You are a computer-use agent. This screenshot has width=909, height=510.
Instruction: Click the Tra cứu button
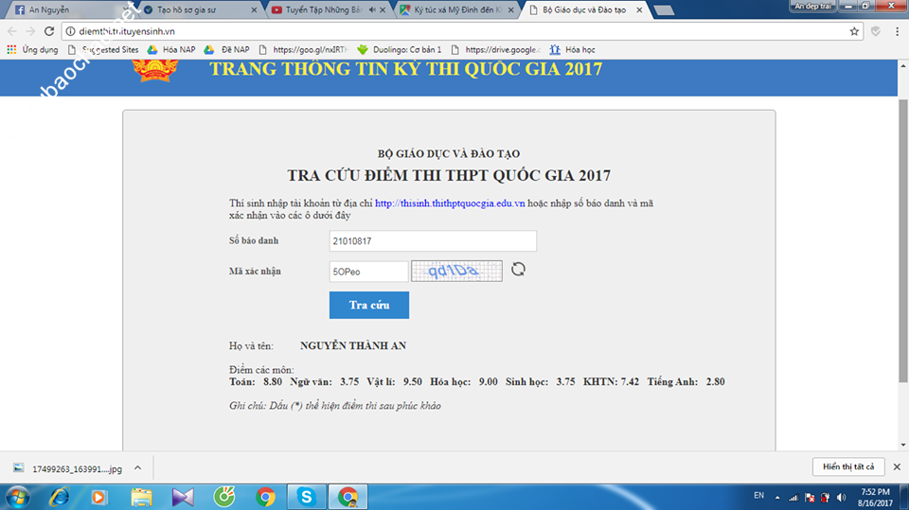coord(369,305)
